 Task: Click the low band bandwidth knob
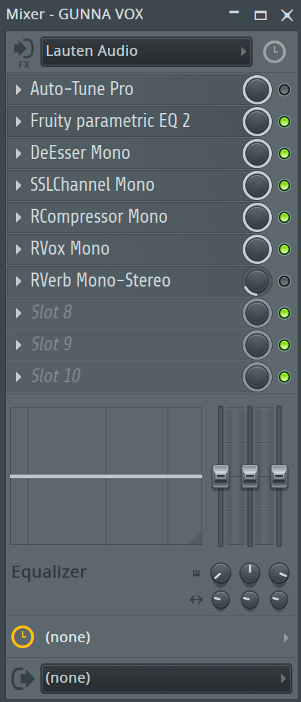221,600
